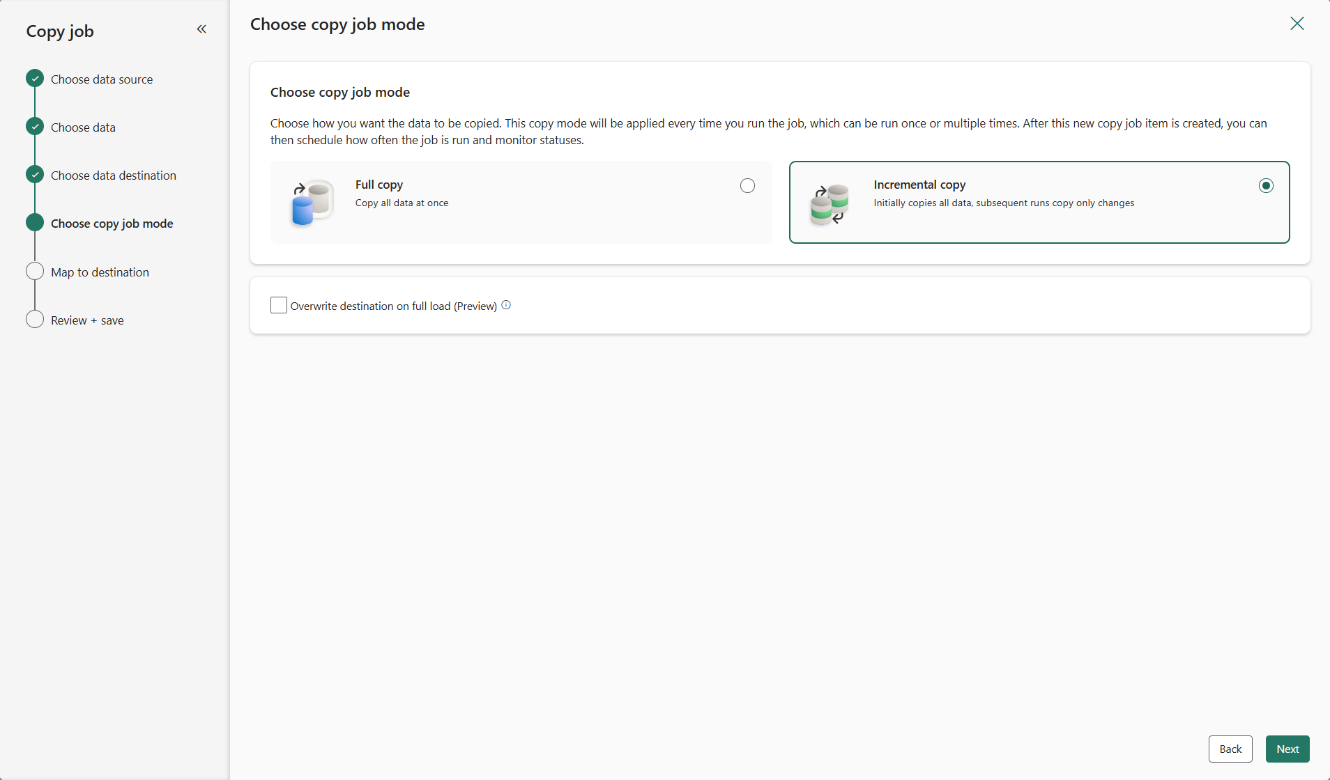This screenshot has width=1330, height=780.
Task: Select the Full copy radio button
Action: (747, 185)
